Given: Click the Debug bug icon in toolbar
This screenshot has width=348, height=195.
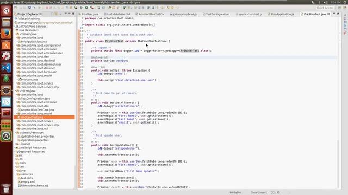Looking at the screenshot, I should (81, 8).
